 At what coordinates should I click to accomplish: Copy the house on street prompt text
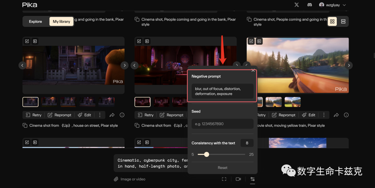pos(25,125)
